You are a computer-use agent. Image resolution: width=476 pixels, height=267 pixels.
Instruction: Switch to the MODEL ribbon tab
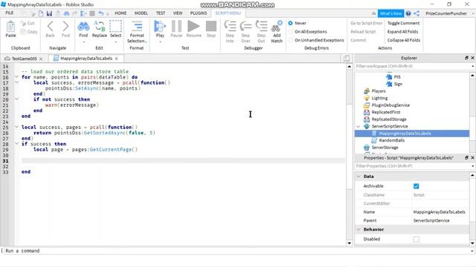(141, 13)
